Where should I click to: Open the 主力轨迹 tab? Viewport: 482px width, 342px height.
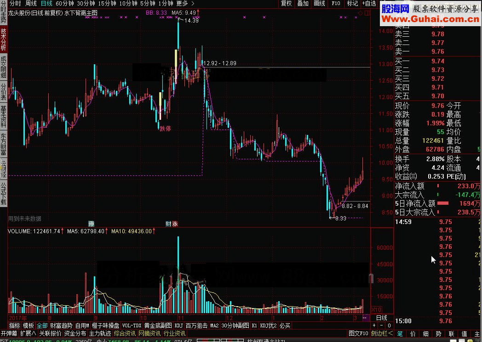(100, 333)
